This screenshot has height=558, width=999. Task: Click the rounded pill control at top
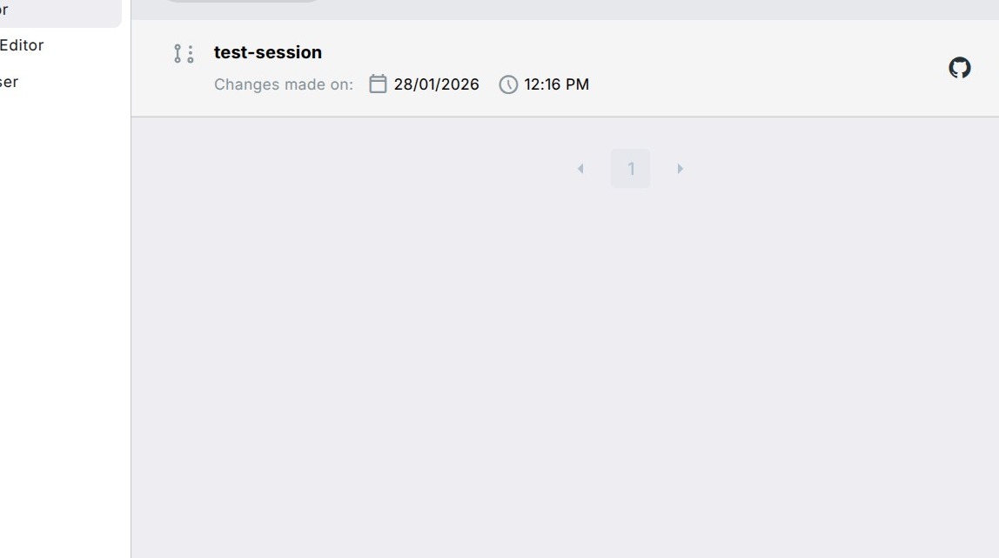click(241, 1)
